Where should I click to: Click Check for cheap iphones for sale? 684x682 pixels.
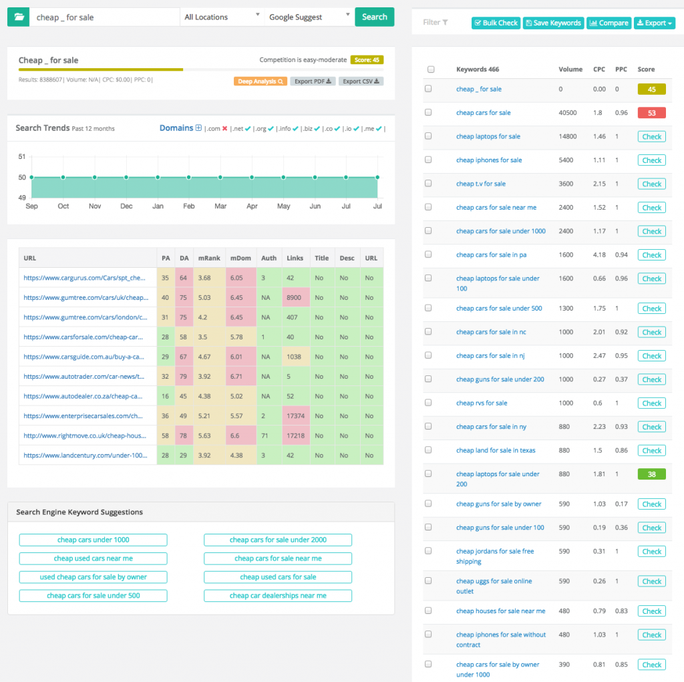pyautogui.click(x=652, y=160)
